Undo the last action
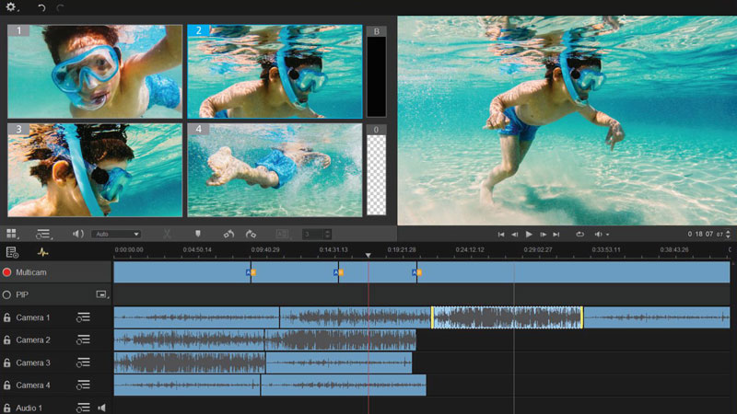737x414 pixels. click(x=41, y=7)
